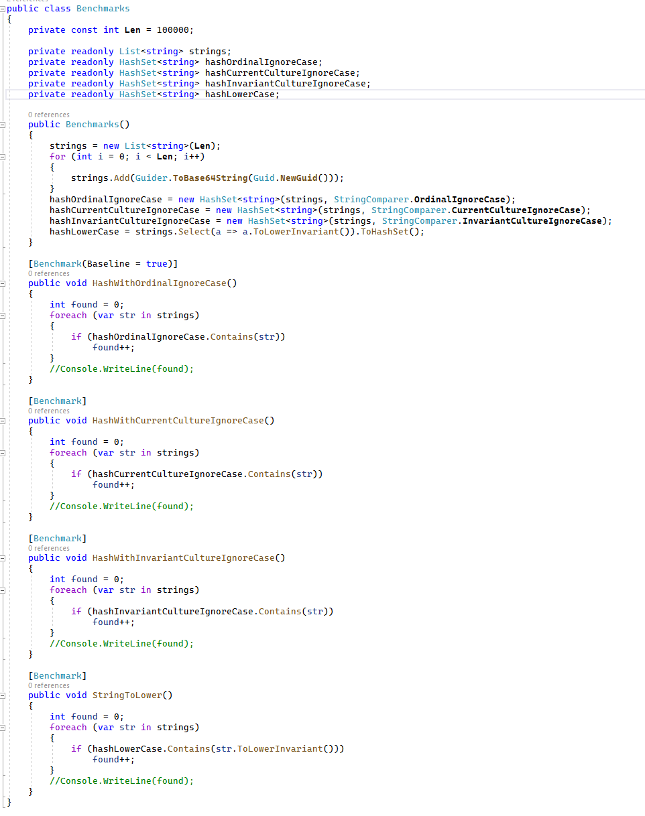Collapse the Benchmarks class outline

(x=3, y=9)
